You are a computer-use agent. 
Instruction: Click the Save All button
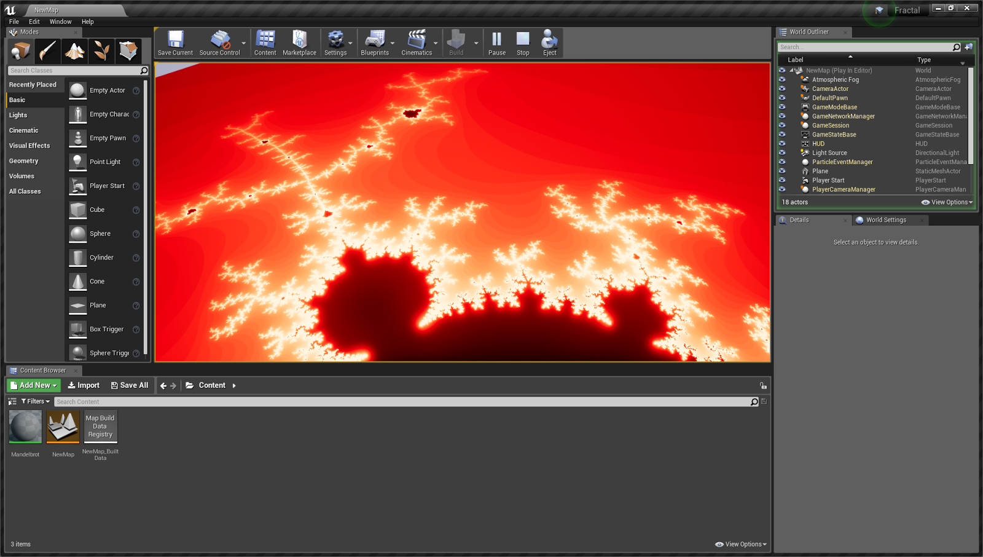[x=130, y=385]
